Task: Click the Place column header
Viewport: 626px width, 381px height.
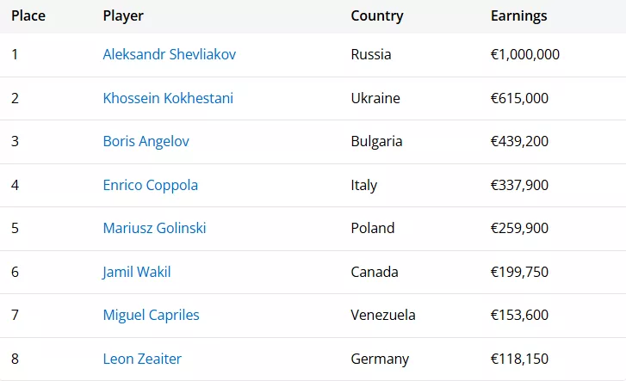Action: [28, 16]
